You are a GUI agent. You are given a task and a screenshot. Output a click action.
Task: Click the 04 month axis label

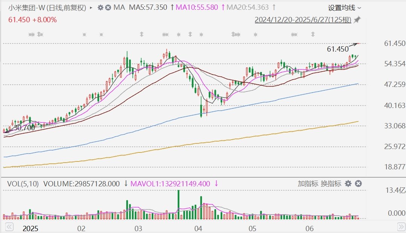198,228
